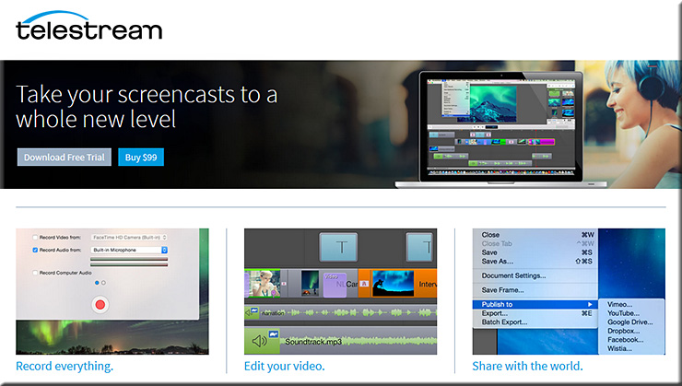This screenshot has width=682, height=386.
Task: Open the Share with the world link
Action: 527,366
